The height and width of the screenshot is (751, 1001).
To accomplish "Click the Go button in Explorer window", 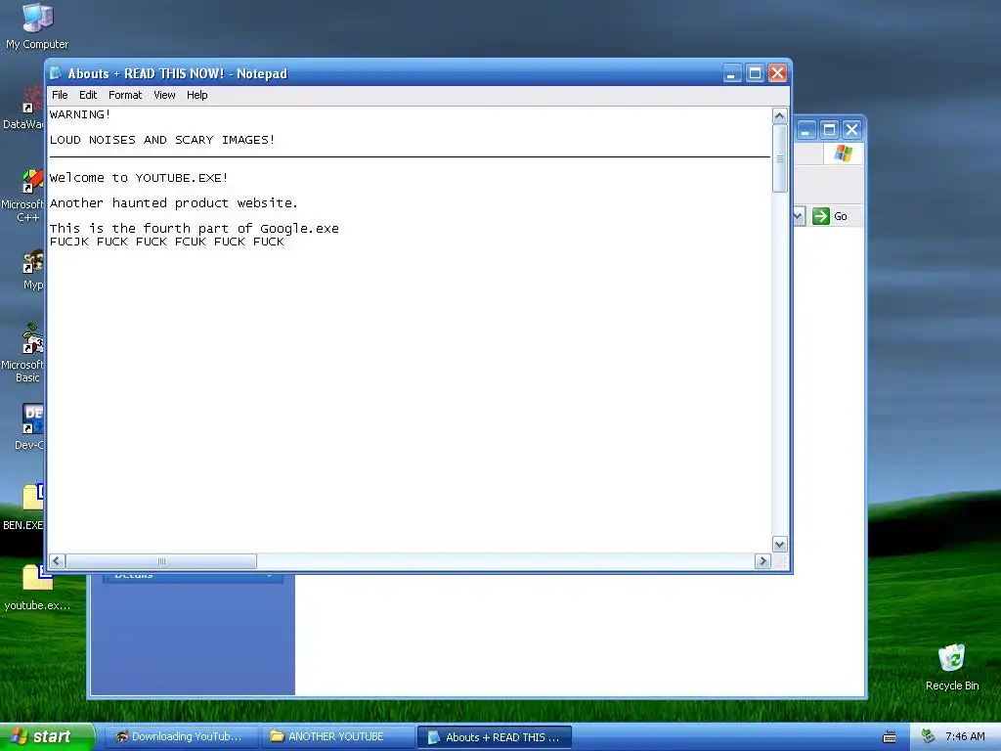I will [x=830, y=216].
